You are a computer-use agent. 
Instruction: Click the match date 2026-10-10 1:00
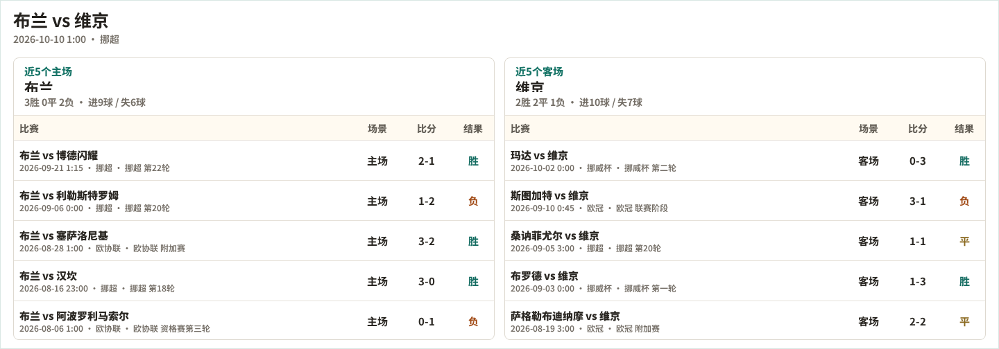[x=49, y=39]
